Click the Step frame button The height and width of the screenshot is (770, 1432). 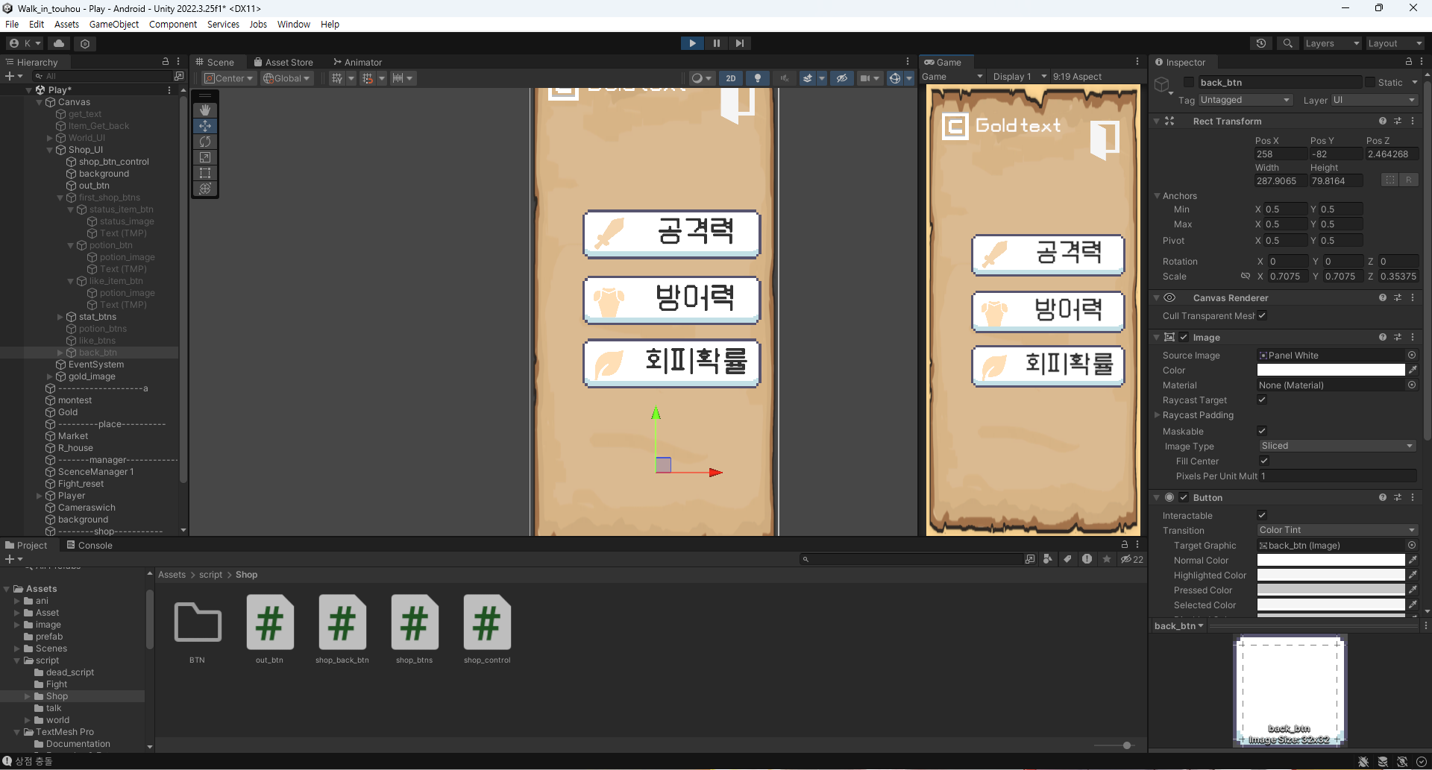pyautogui.click(x=739, y=43)
